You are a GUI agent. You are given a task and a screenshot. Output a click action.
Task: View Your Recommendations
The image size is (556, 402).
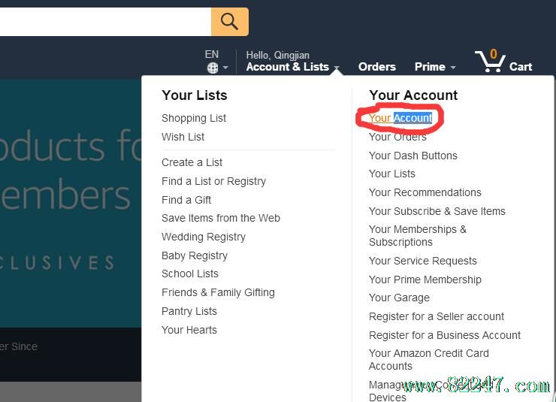425,192
